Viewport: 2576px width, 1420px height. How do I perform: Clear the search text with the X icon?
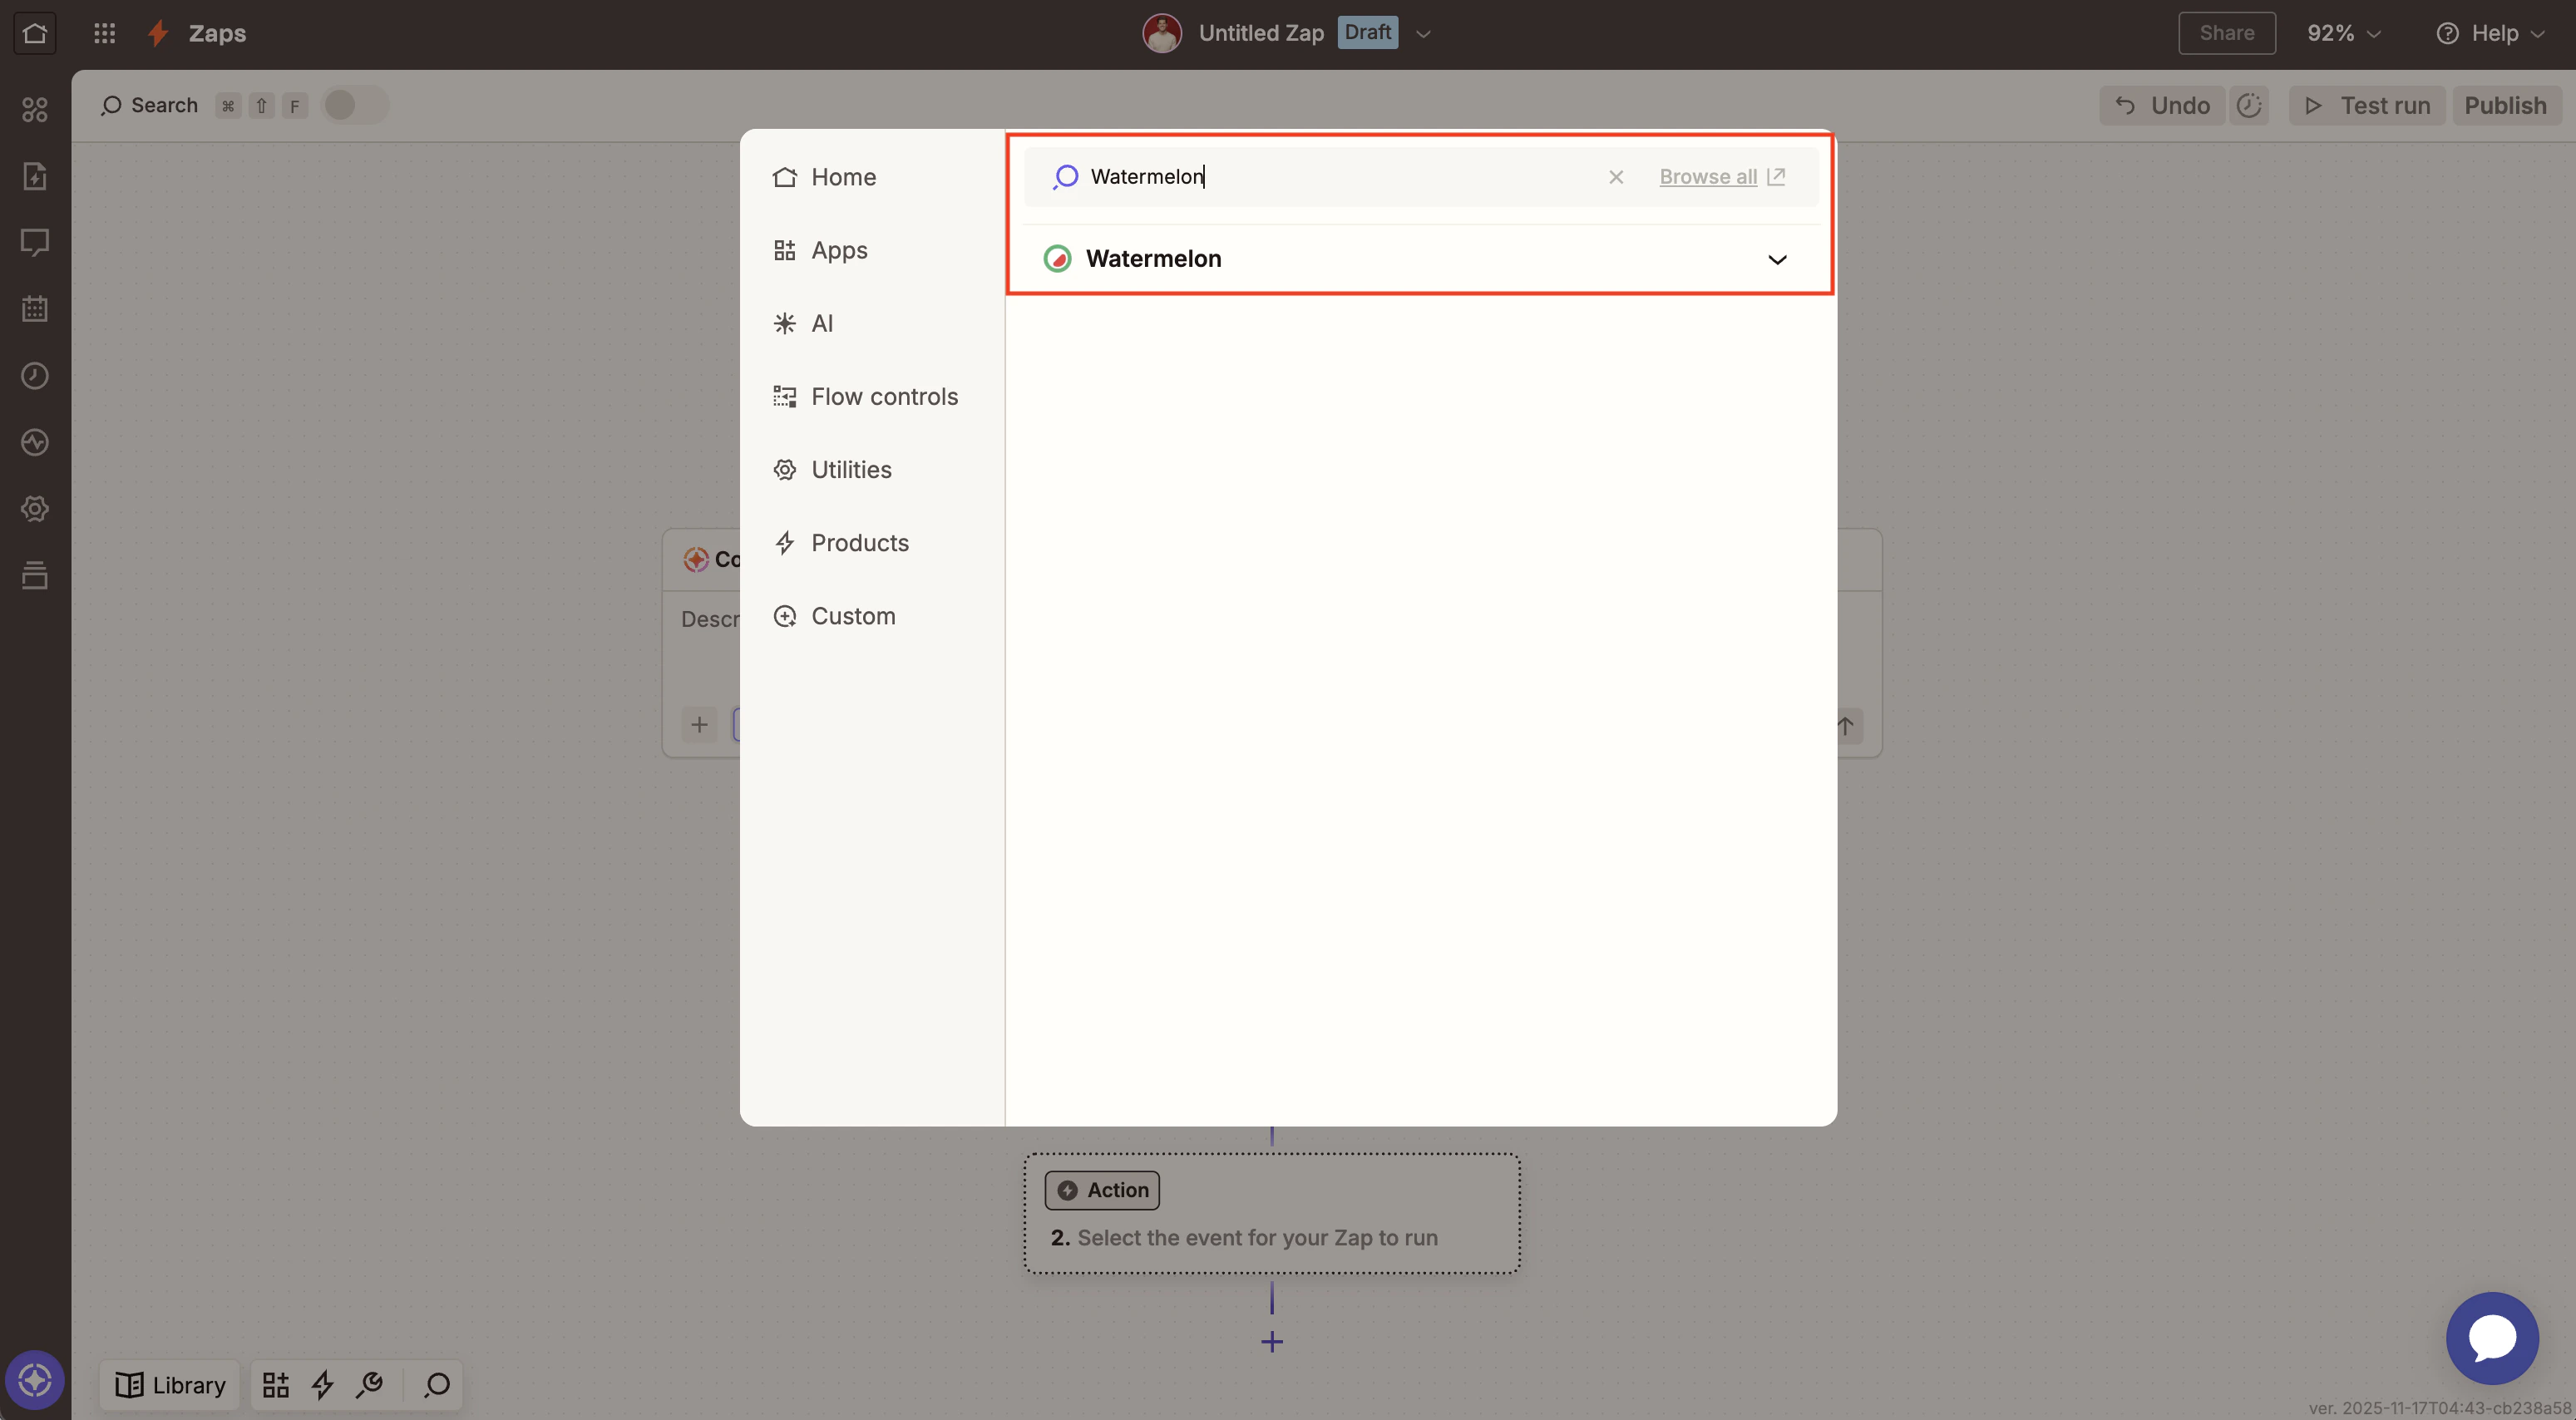click(x=1616, y=177)
